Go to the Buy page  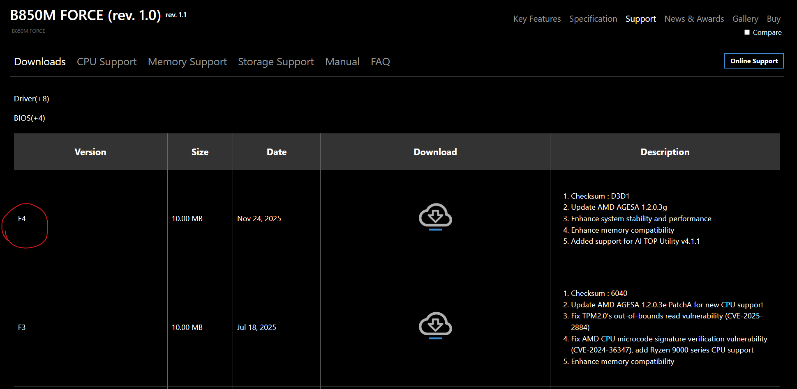pos(774,19)
